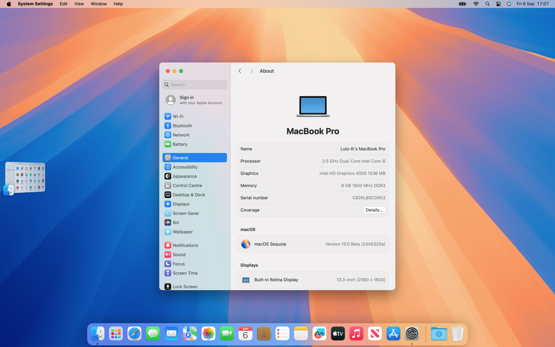Launch Safari from the Dock
555x347 pixels.
134,333
